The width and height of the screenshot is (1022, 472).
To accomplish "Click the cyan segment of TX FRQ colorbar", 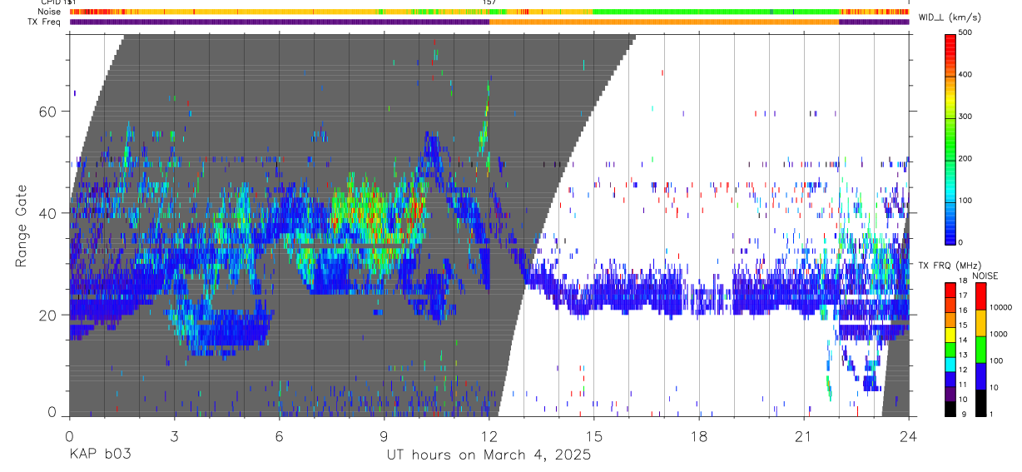I will tap(950, 365).
